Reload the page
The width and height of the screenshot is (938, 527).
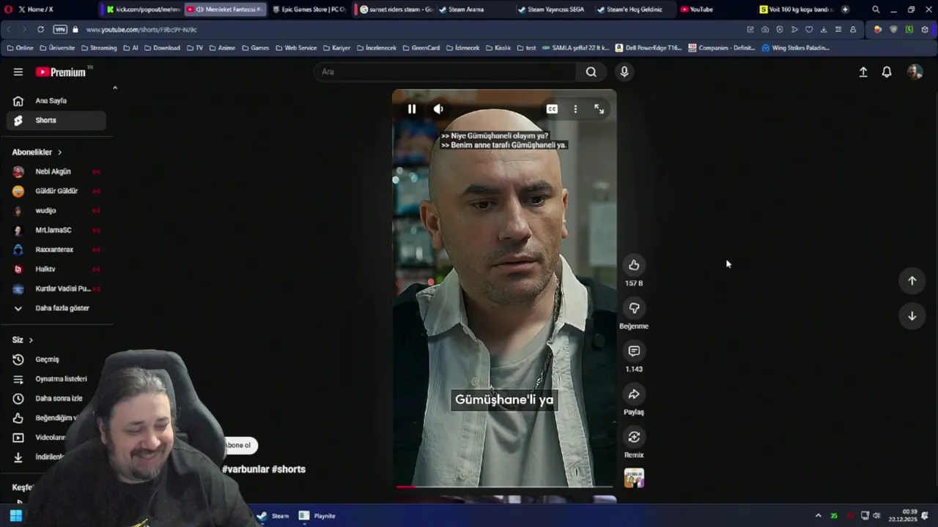click(40, 29)
